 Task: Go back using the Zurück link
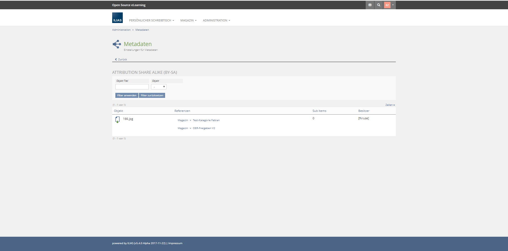click(121, 60)
